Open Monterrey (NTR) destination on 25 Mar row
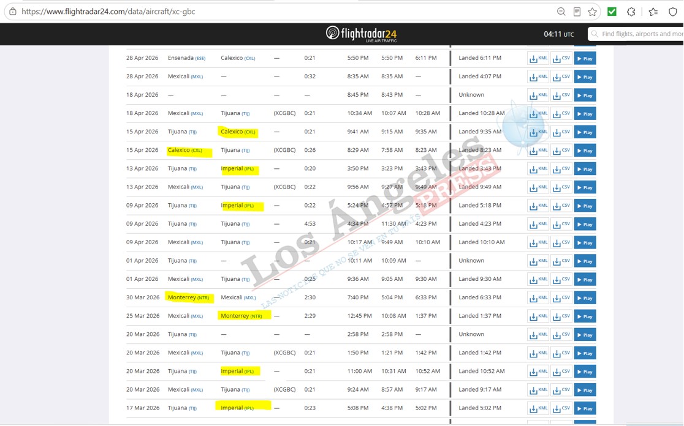 [241, 316]
